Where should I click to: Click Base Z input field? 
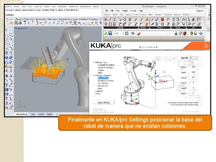pos(193,77)
